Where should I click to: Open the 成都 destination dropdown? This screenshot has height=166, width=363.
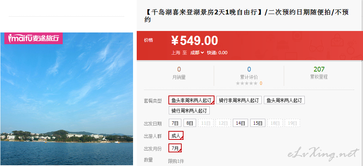point(197,53)
